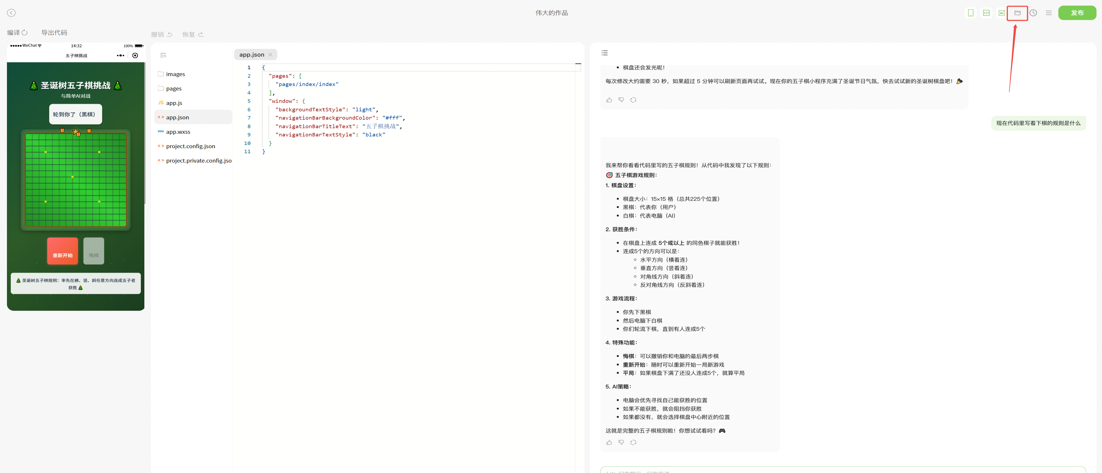The width and height of the screenshot is (1102, 473).
Task: Expand the images folder
Action: click(x=175, y=74)
